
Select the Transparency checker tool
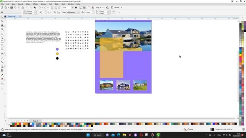pyautogui.click(x=2, y=71)
